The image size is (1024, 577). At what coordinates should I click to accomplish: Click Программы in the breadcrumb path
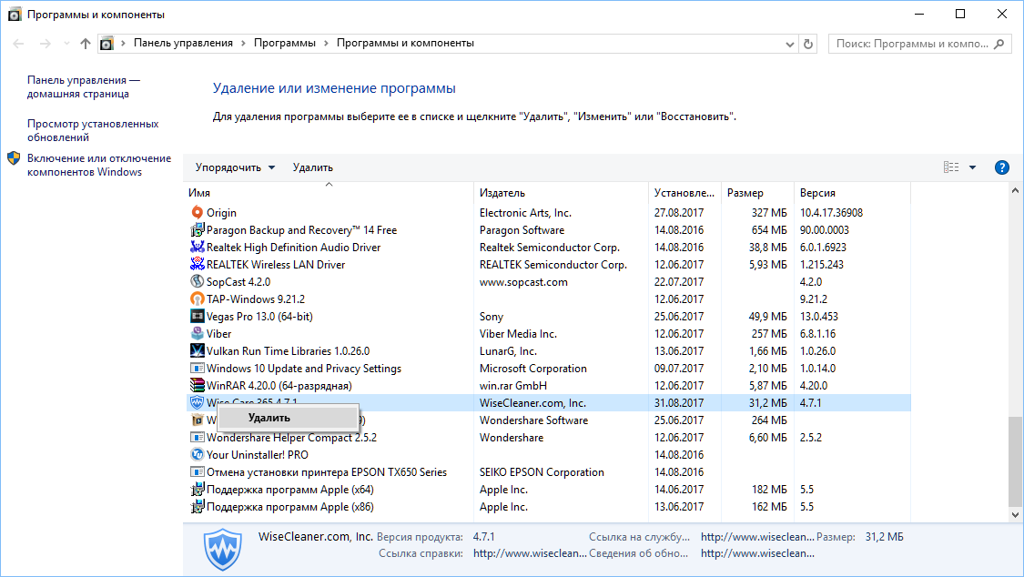click(x=285, y=43)
